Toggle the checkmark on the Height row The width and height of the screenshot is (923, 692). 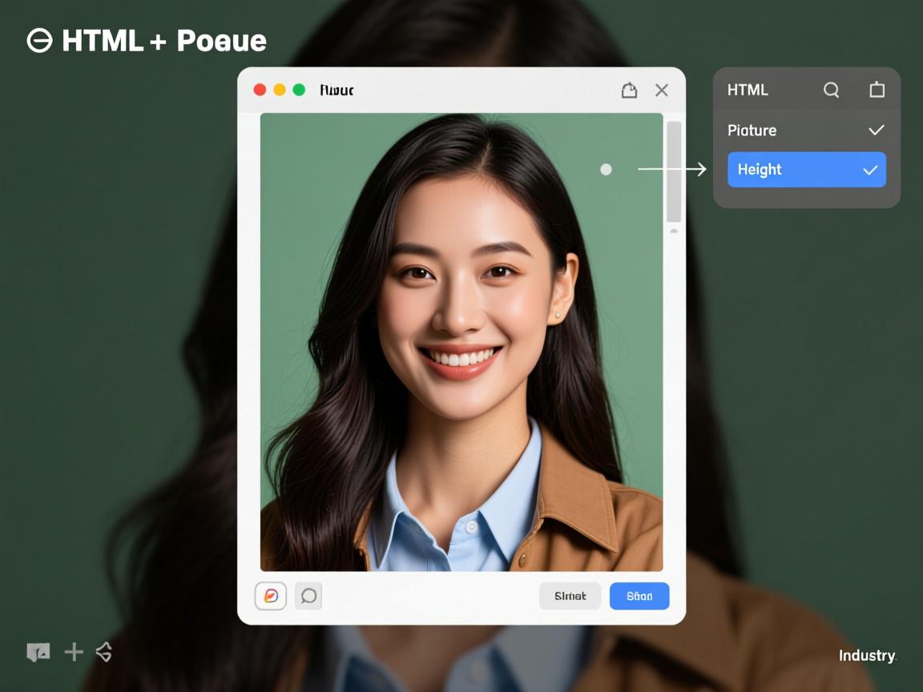(870, 170)
